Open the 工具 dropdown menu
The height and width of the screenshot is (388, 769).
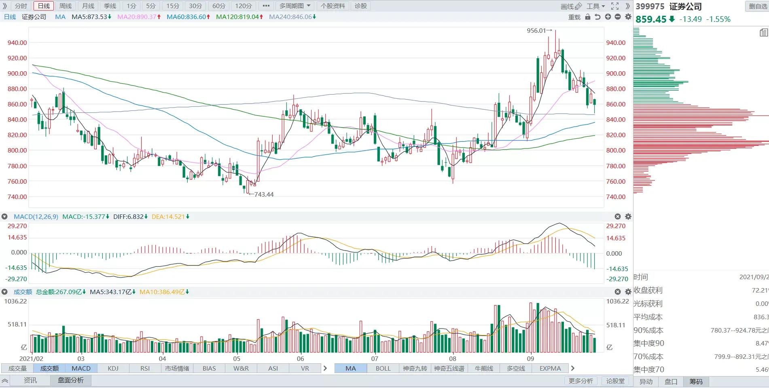[x=595, y=6]
